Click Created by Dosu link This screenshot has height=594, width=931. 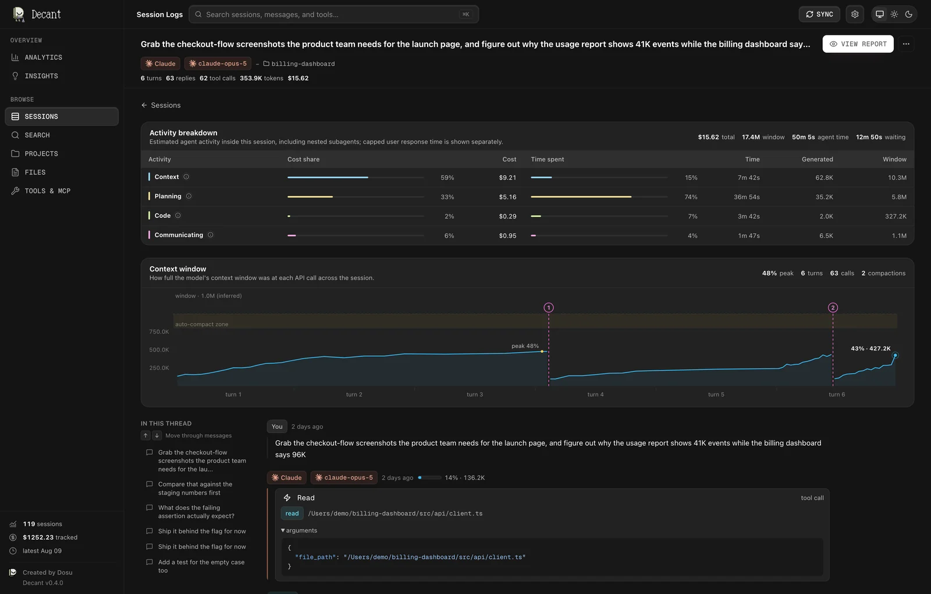point(48,572)
